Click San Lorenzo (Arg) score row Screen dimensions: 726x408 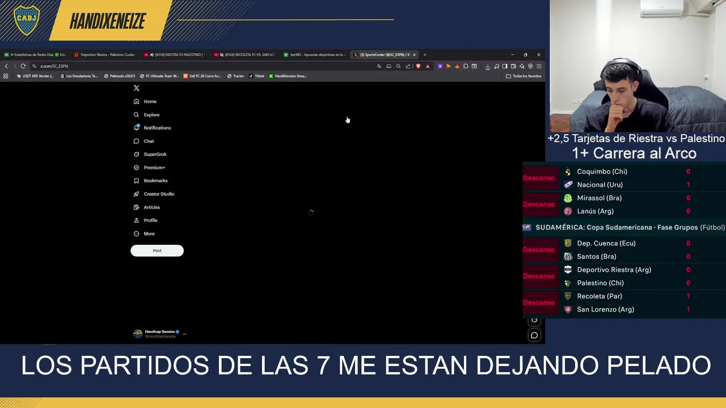click(x=624, y=309)
